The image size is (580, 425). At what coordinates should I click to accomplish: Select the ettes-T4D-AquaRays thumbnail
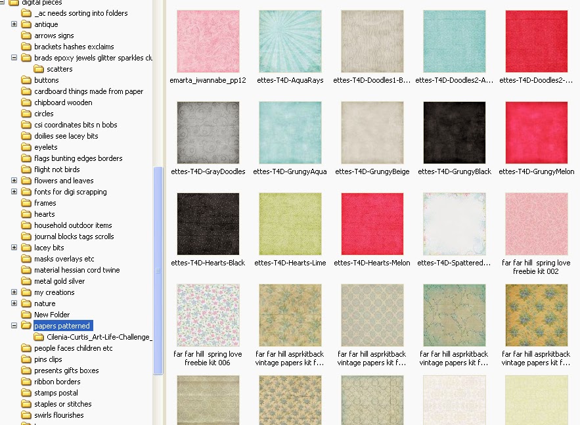point(290,41)
